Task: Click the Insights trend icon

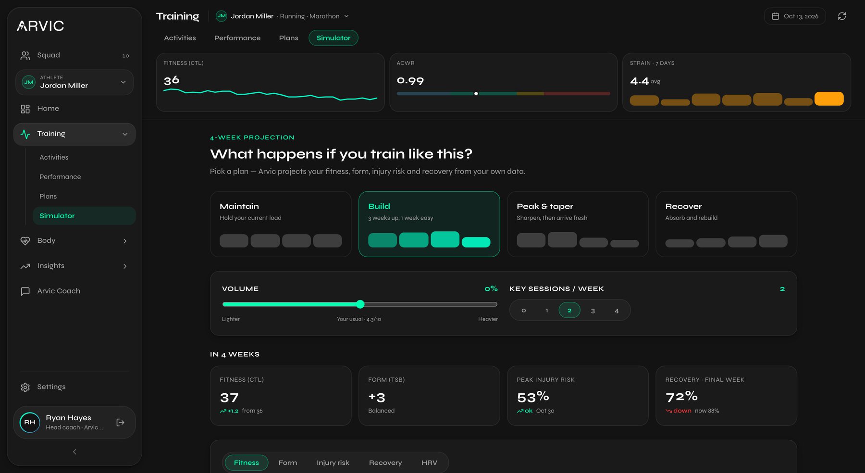Action: point(25,266)
